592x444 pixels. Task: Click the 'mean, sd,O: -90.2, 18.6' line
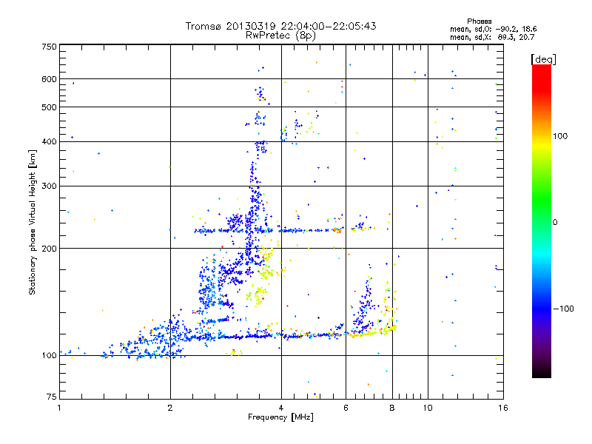pyautogui.click(x=493, y=29)
